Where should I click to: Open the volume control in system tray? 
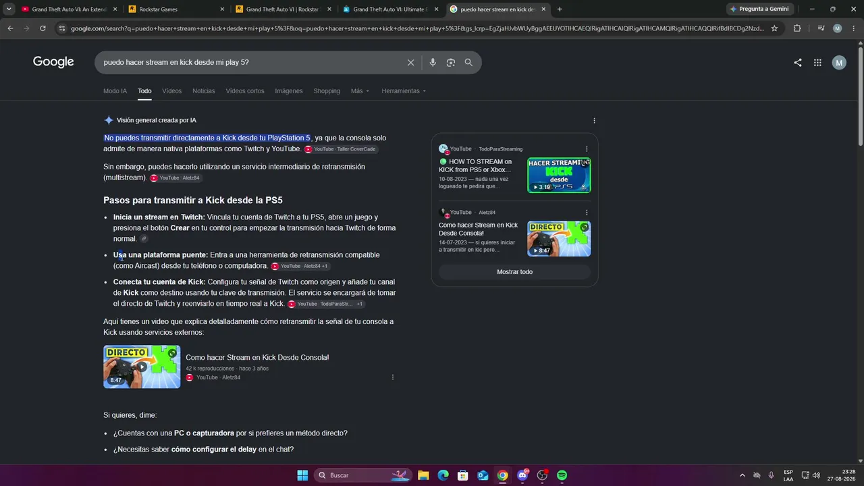[x=815, y=475]
